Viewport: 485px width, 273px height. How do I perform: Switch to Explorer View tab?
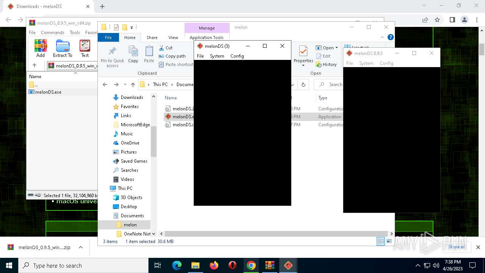(173, 38)
